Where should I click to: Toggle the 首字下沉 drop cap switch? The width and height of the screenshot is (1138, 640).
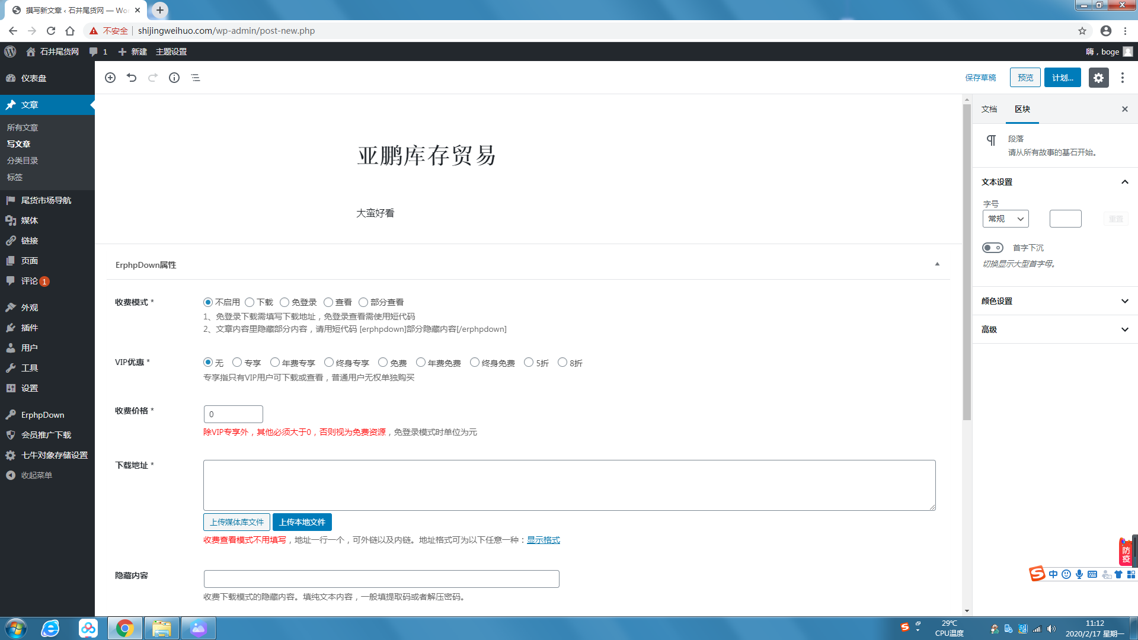(x=993, y=248)
